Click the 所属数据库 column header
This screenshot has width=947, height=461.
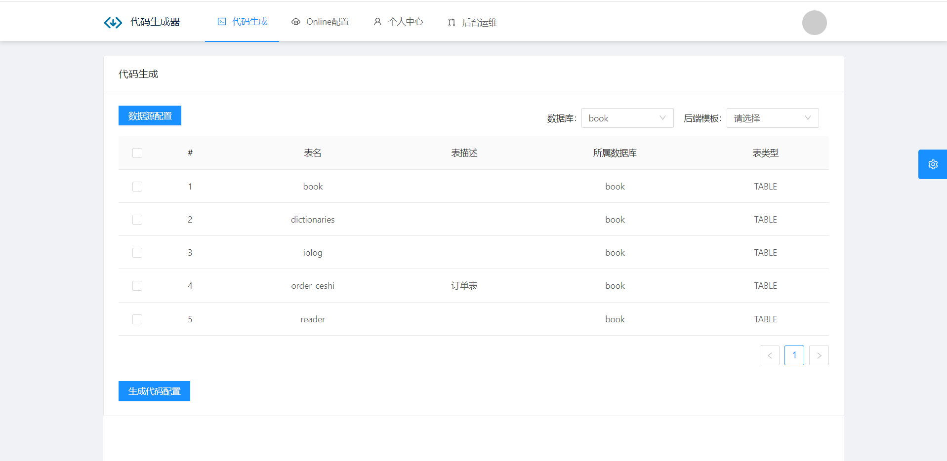pos(615,153)
